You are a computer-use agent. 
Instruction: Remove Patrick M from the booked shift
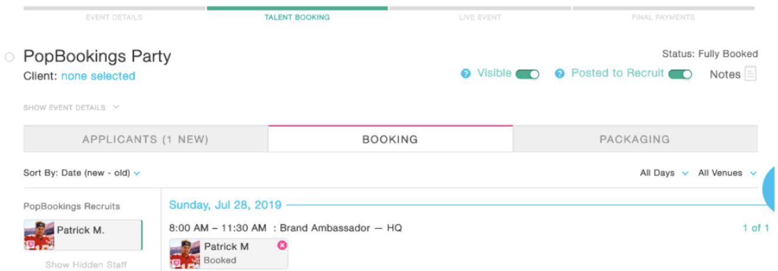(x=282, y=245)
